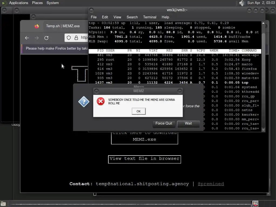Click the kthreadd command entry
Image resolution: width=276 pixels, height=207 pixels.
250,92
